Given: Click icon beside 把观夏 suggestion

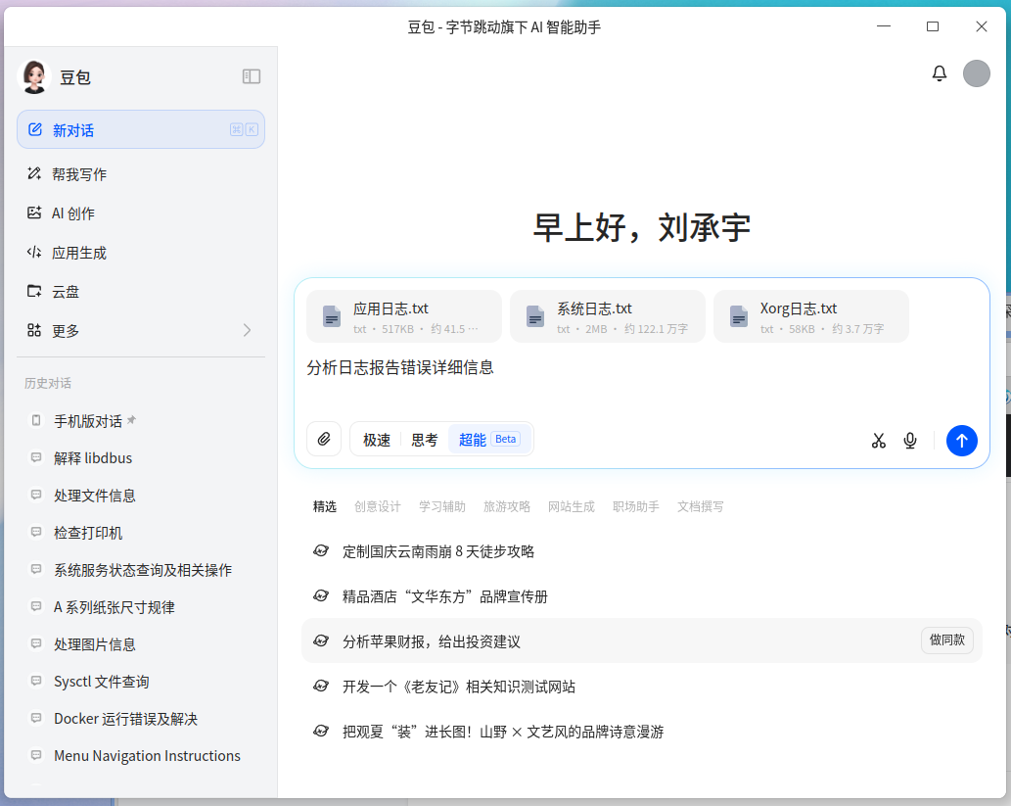Looking at the screenshot, I should click(x=321, y=732).
